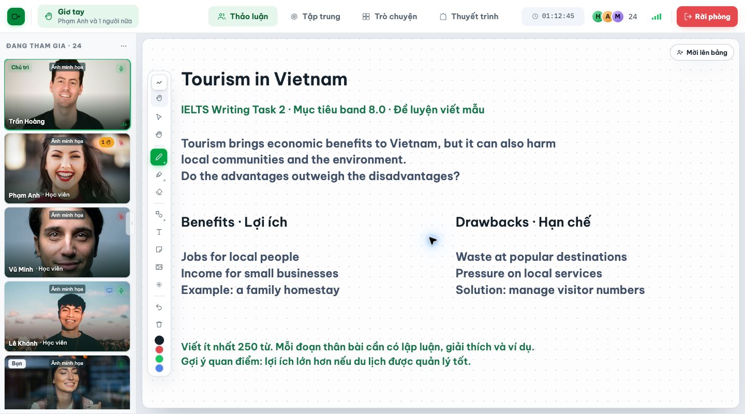
Task: Select the pan hand tool below the pointer
Action: point(159,135)
